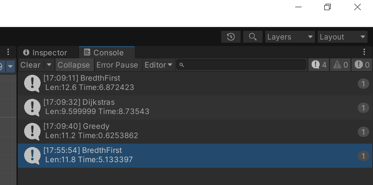Open the left panel's three-dot menu
This screenshot has height=185, width=373.
pyautogui.click(x=8, y=52)
